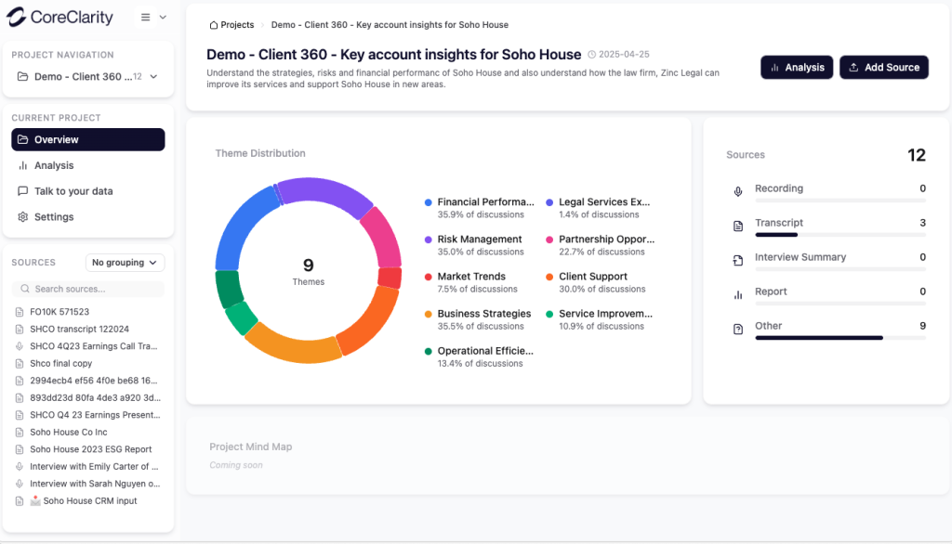Viewport: 952px width, 544px height.
Task: Click the Report bar chart icon
Action: 738,294
